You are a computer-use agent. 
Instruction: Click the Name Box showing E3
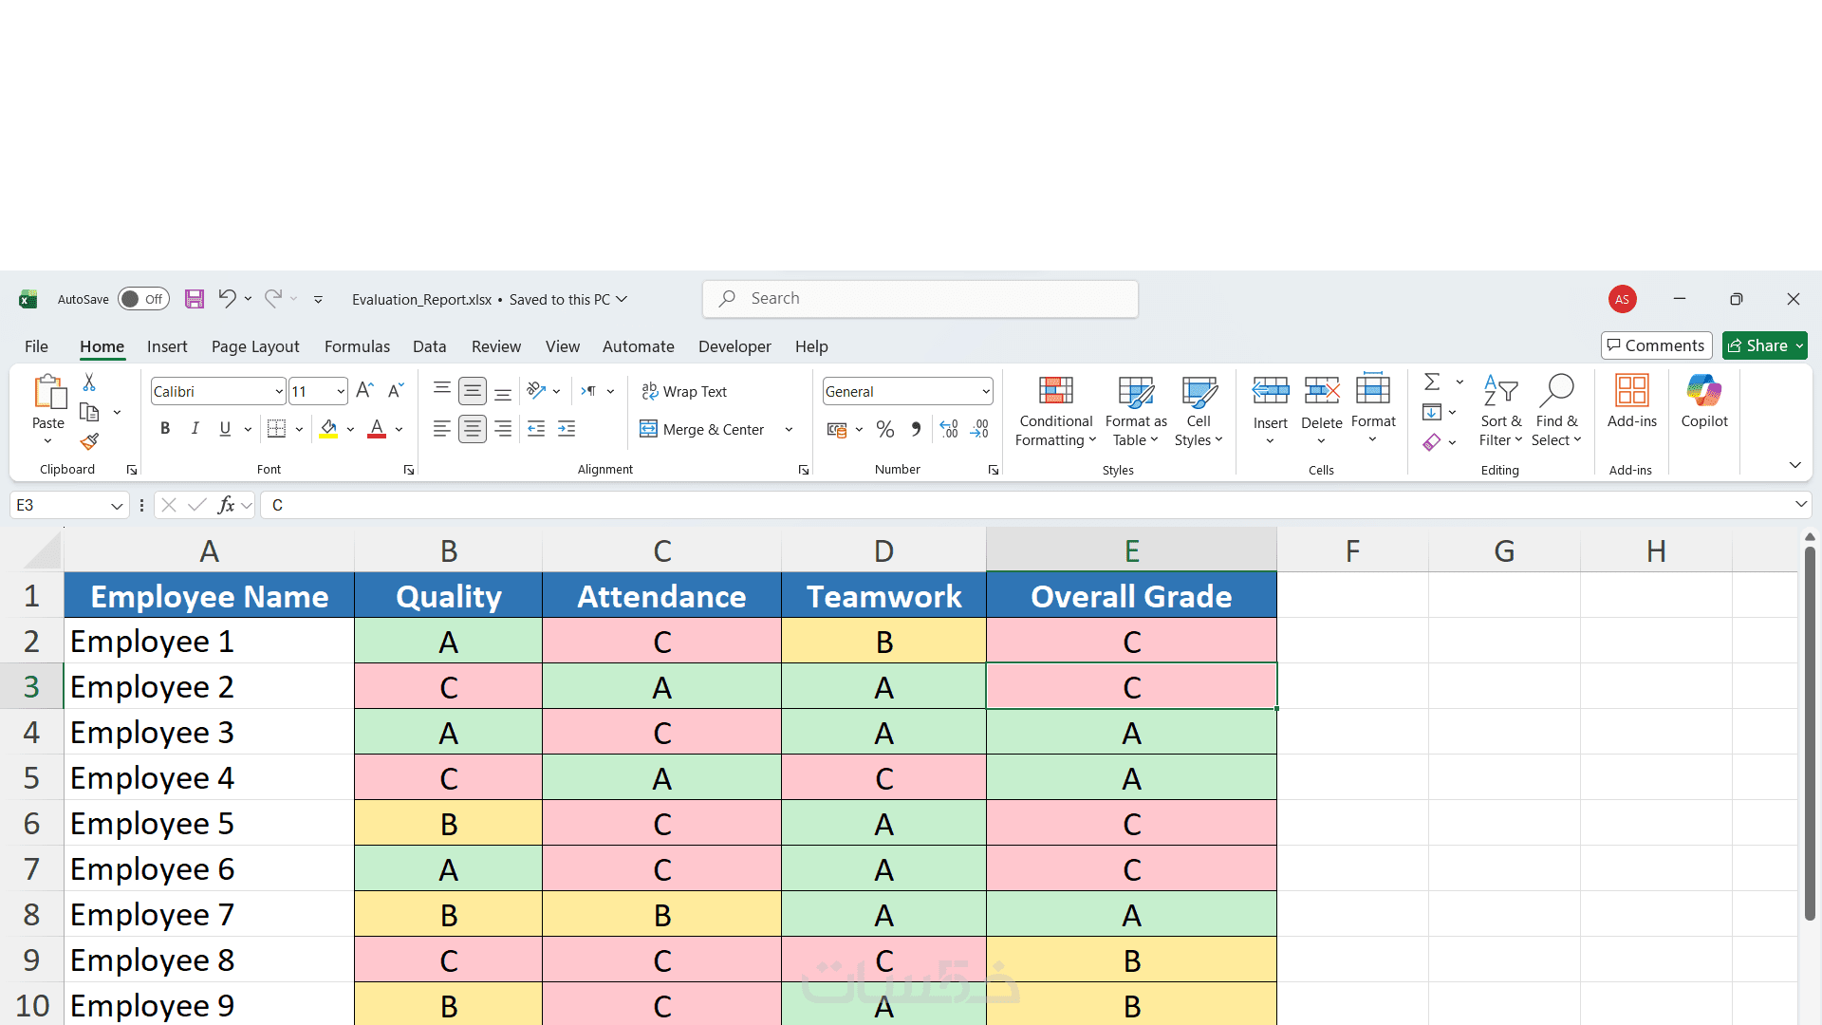click(x=59, y=505)
